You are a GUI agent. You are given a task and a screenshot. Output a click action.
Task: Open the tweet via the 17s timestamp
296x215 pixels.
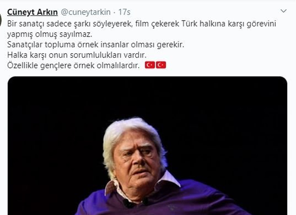[x=125, y=12]
